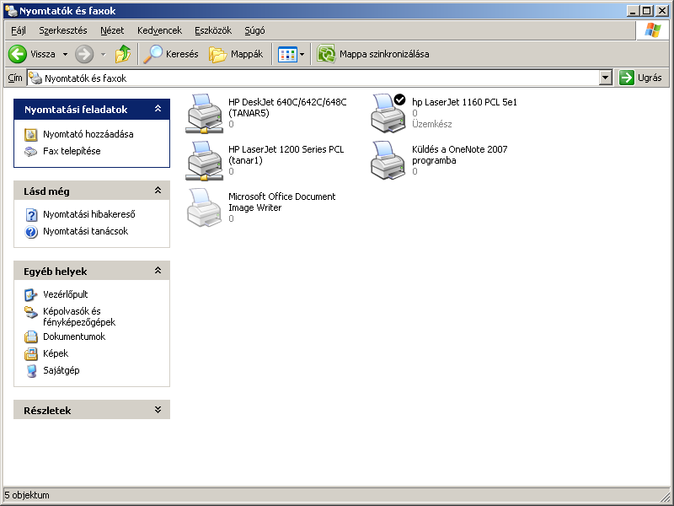Collapse the Lásd még panel
Screen dimensions: 674x506
pyautogui.click(x=158, y=191)
